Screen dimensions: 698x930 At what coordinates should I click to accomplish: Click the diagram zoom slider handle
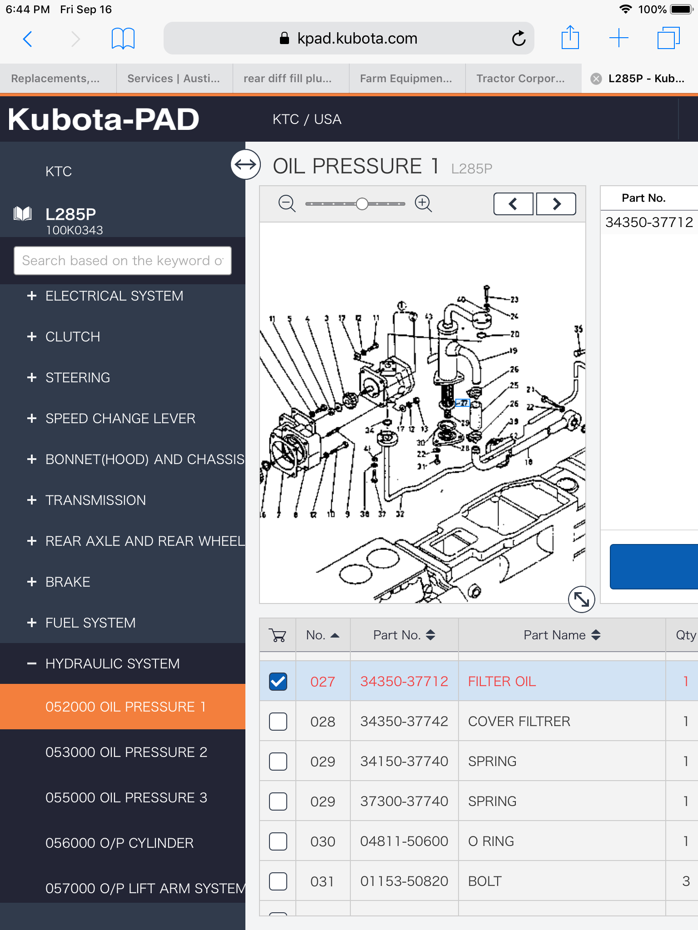pos(362,204)
